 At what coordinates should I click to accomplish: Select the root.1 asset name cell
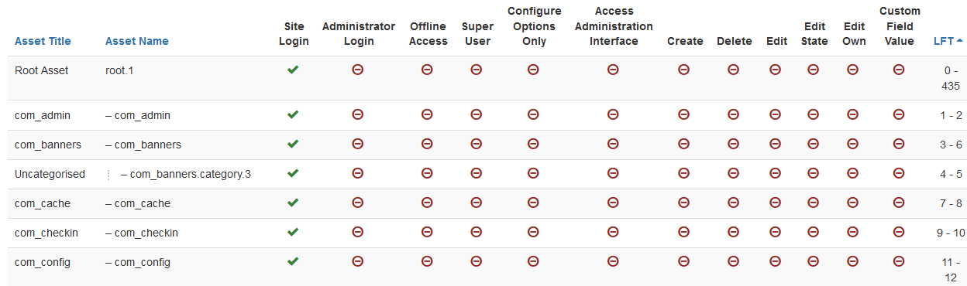point(120,70)
